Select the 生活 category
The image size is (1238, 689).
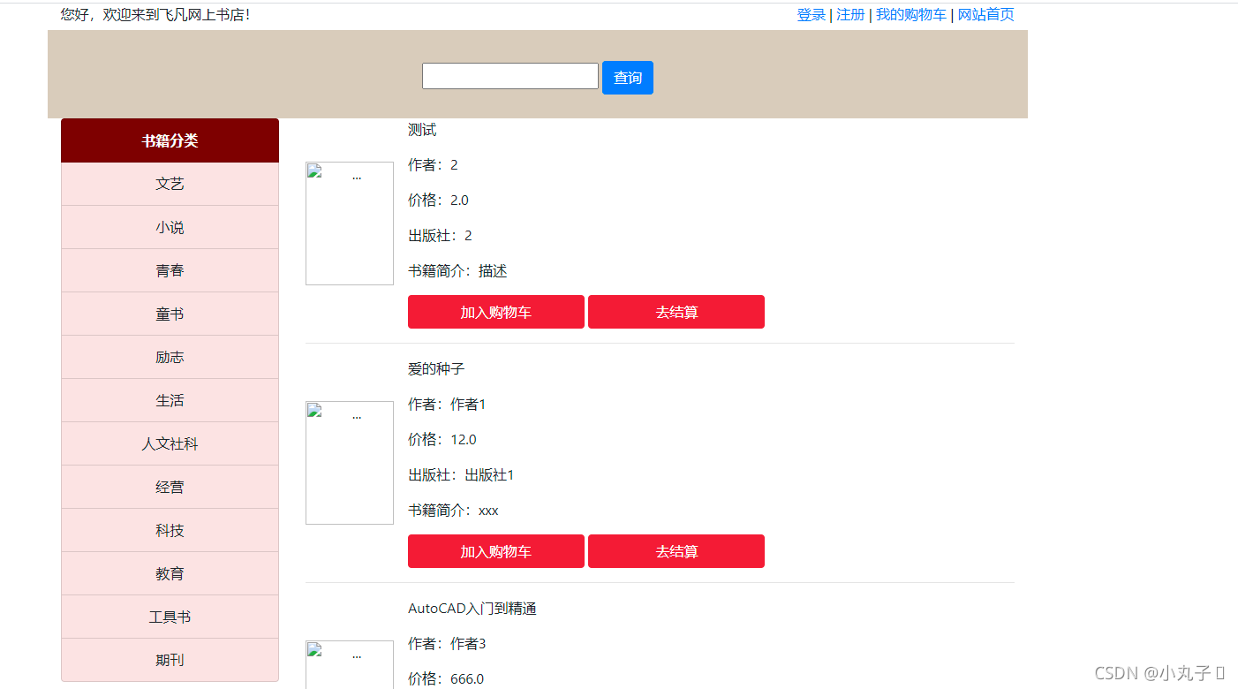pyautogui.click(x=170, y=400)
